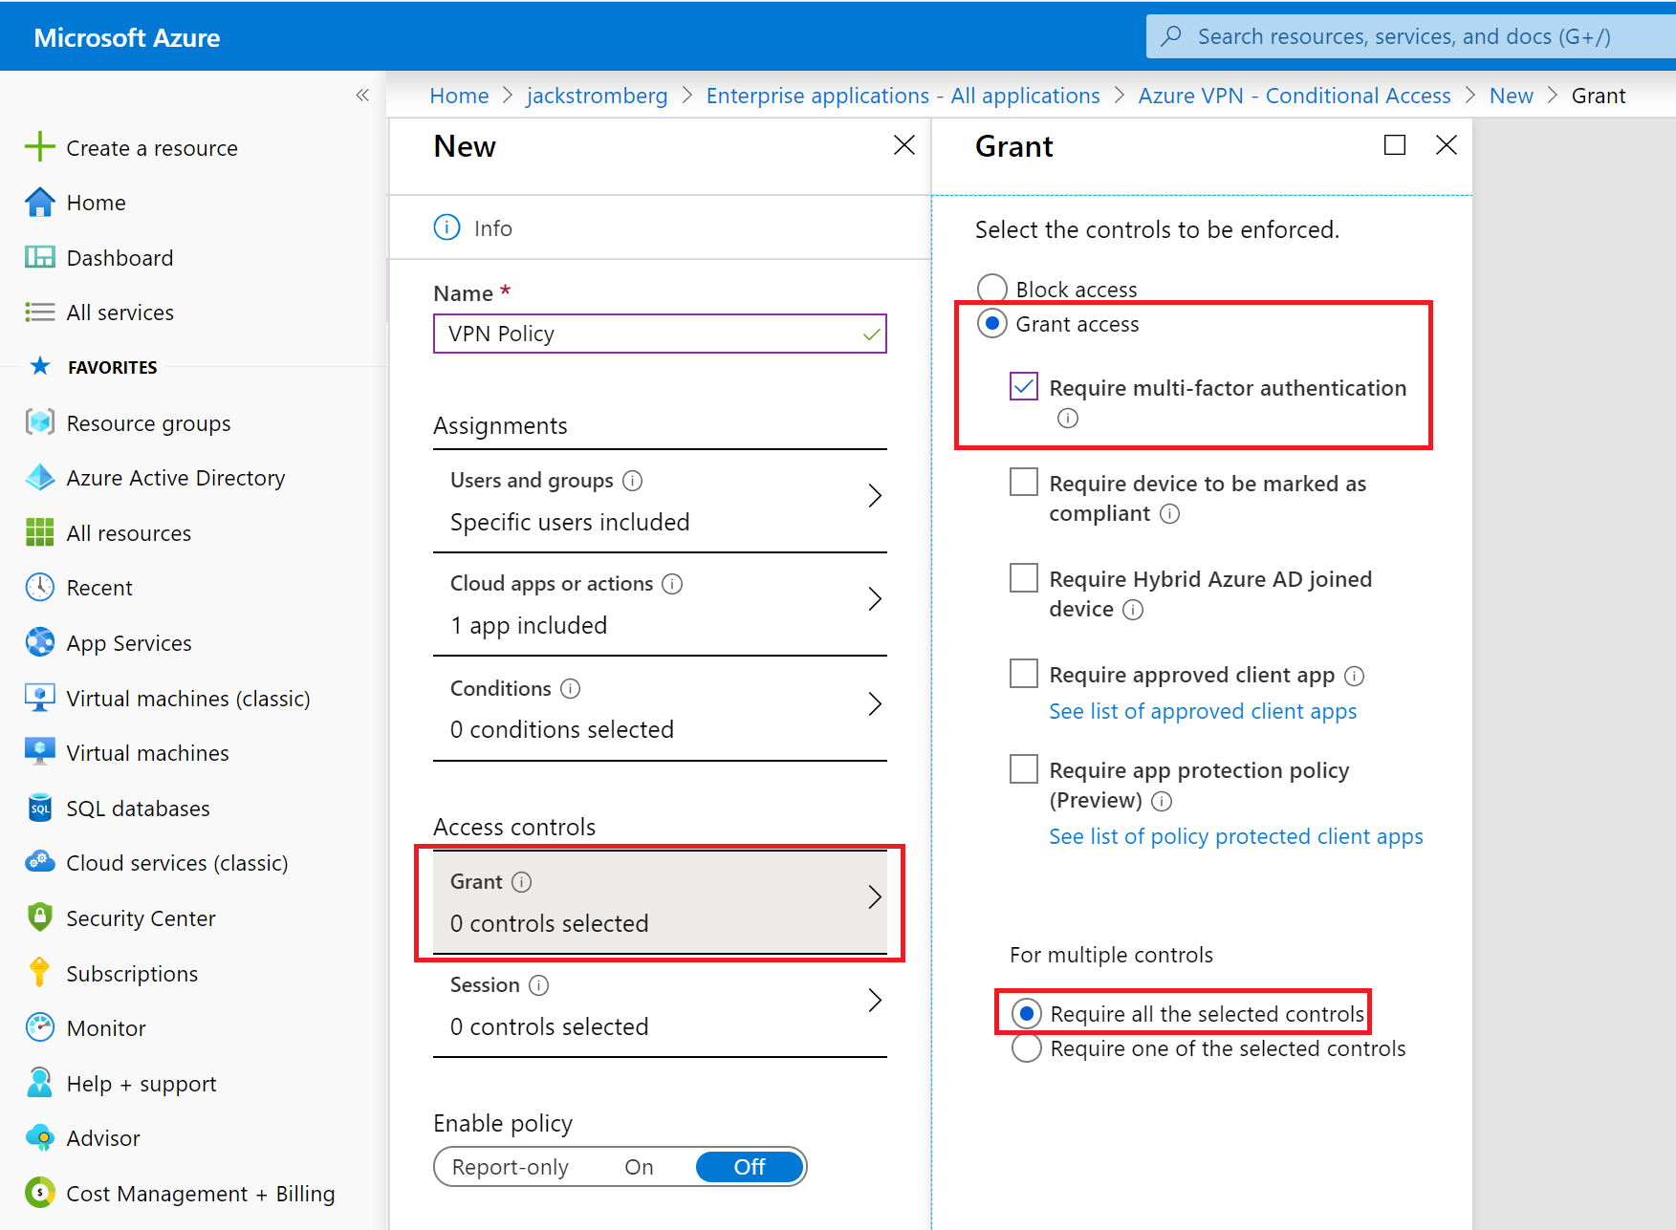1676x1230 pixels.
Task: Open Dashboard from the sidebar
Action: click(x=120, y=257)
